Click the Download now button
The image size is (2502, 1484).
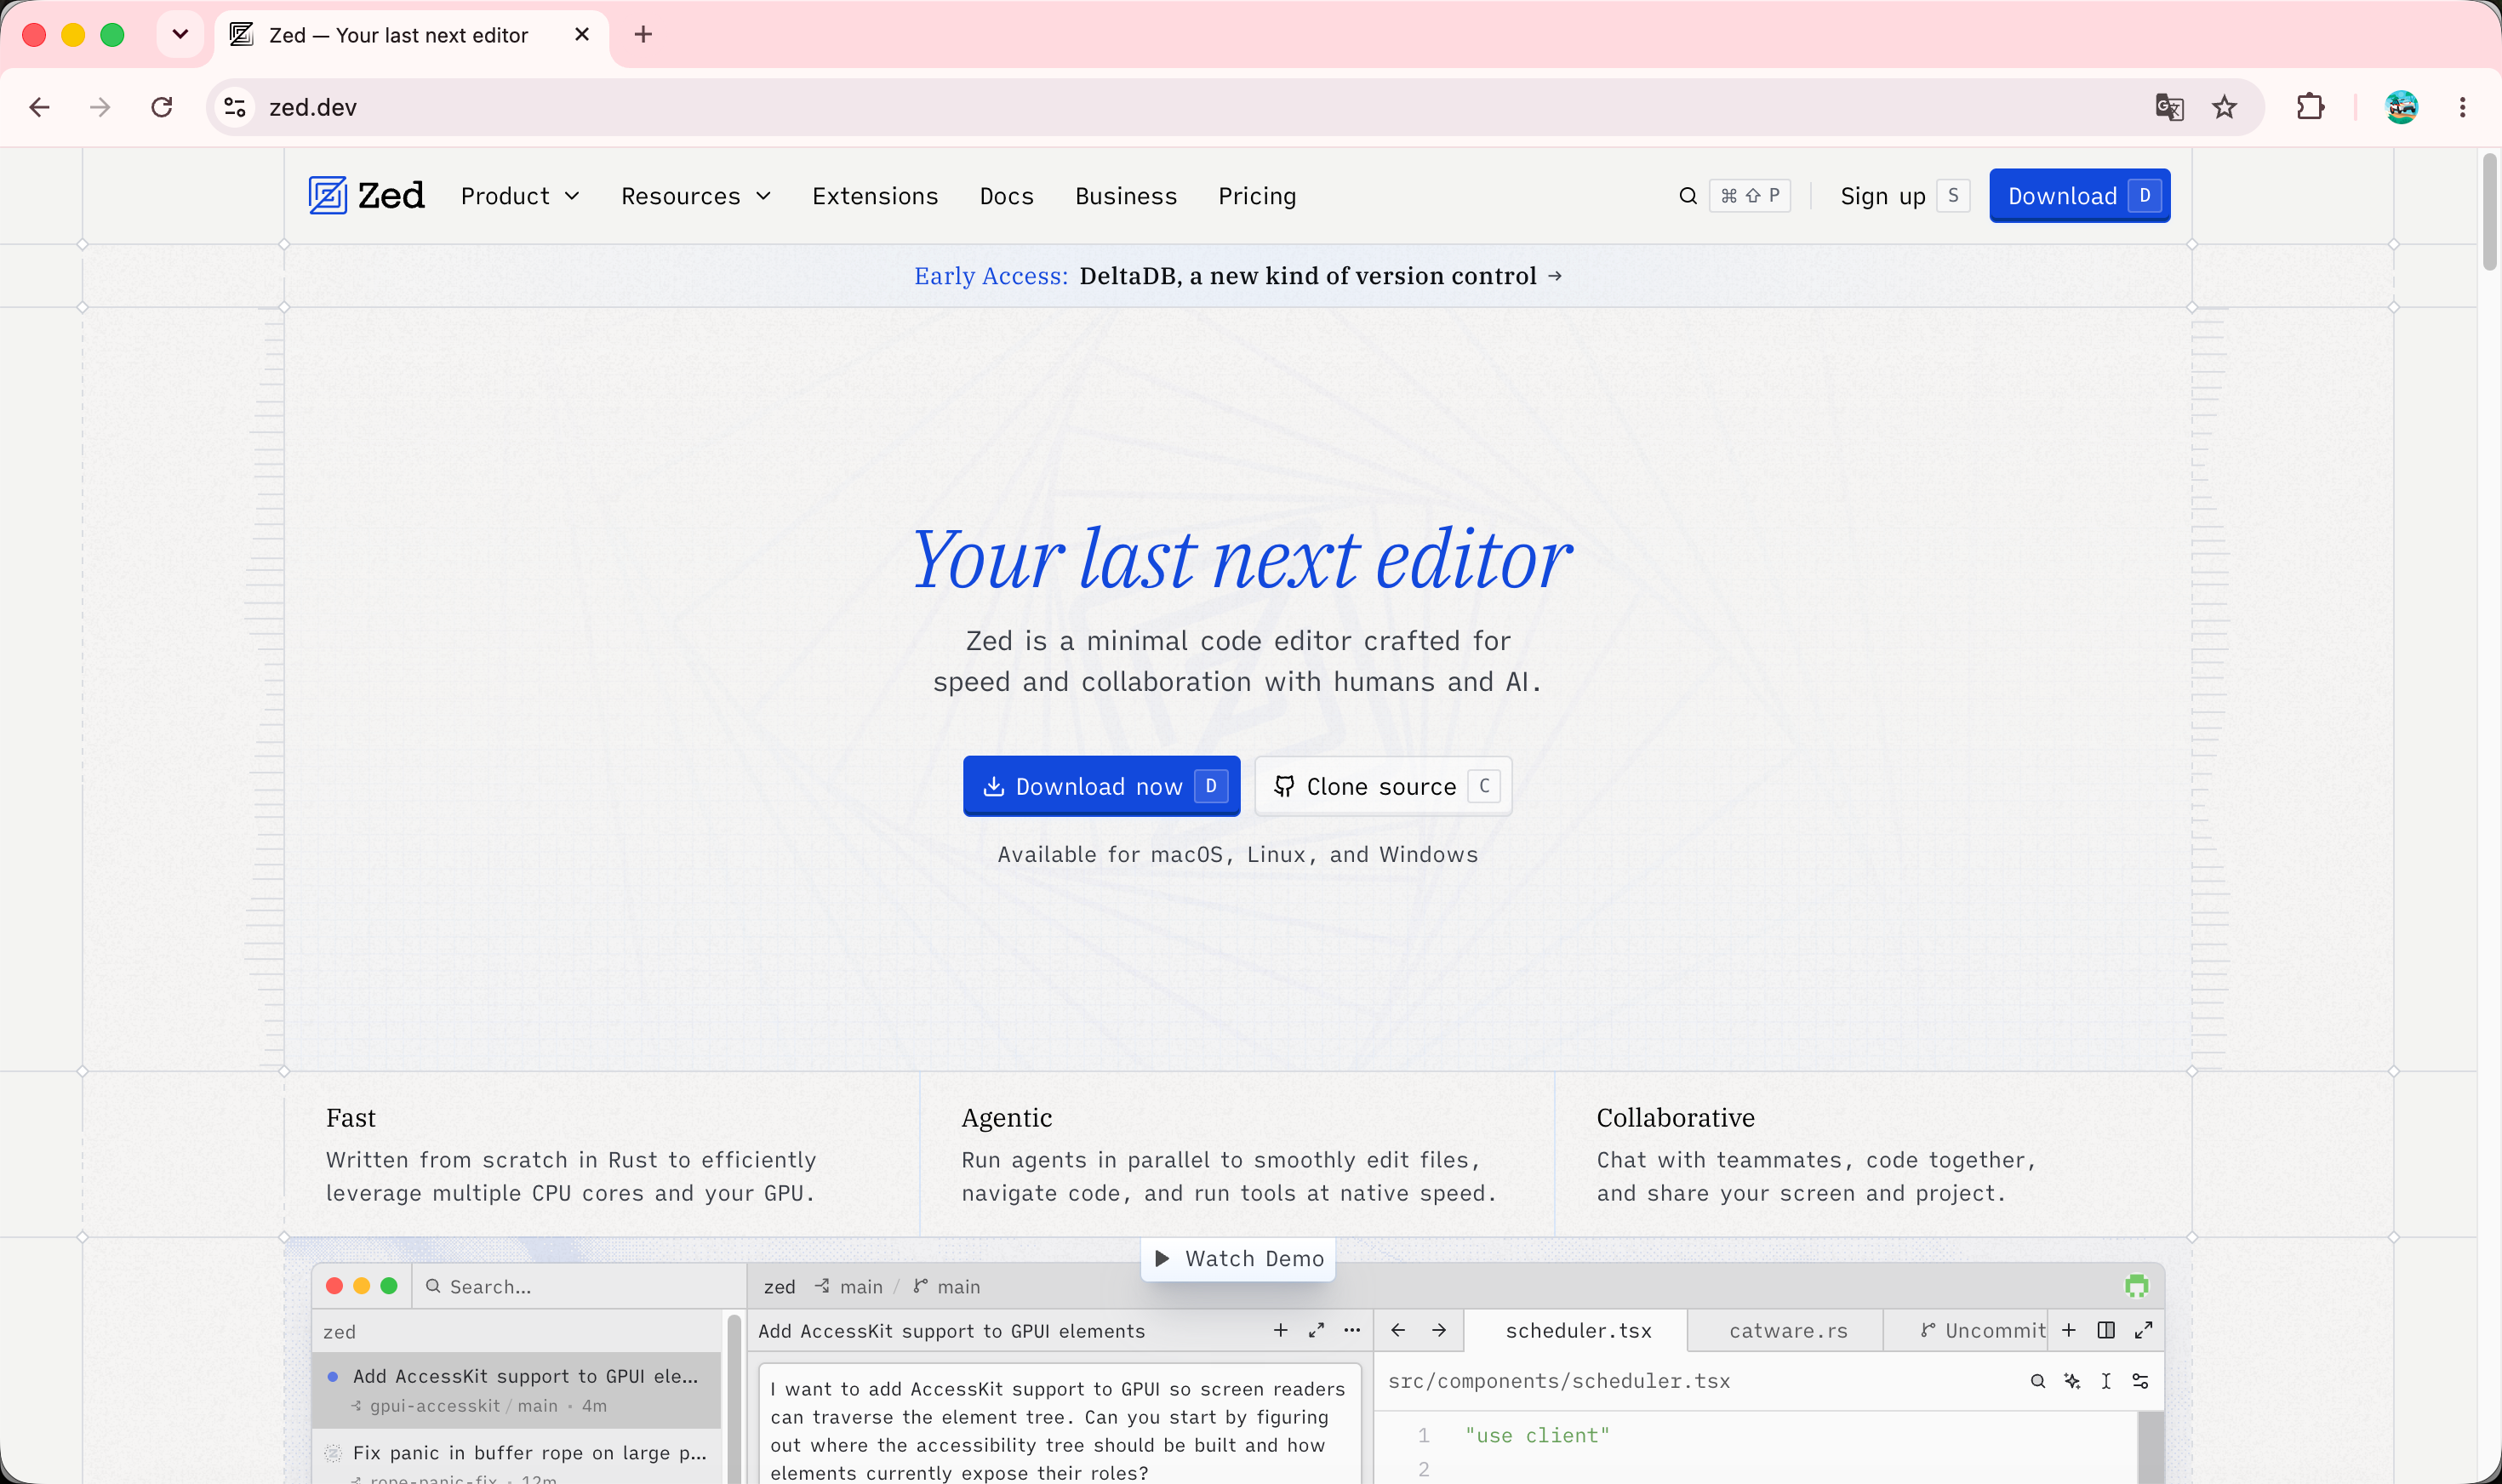tap(1101, 787)
